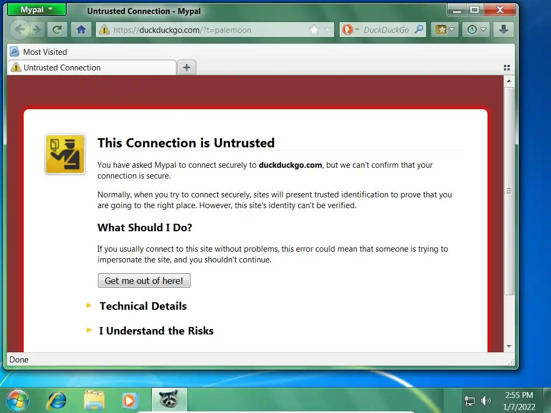Viewport: 551px width, 413px height.
Task: Click the volume speaker tray icon
Action: pos(486,401)
